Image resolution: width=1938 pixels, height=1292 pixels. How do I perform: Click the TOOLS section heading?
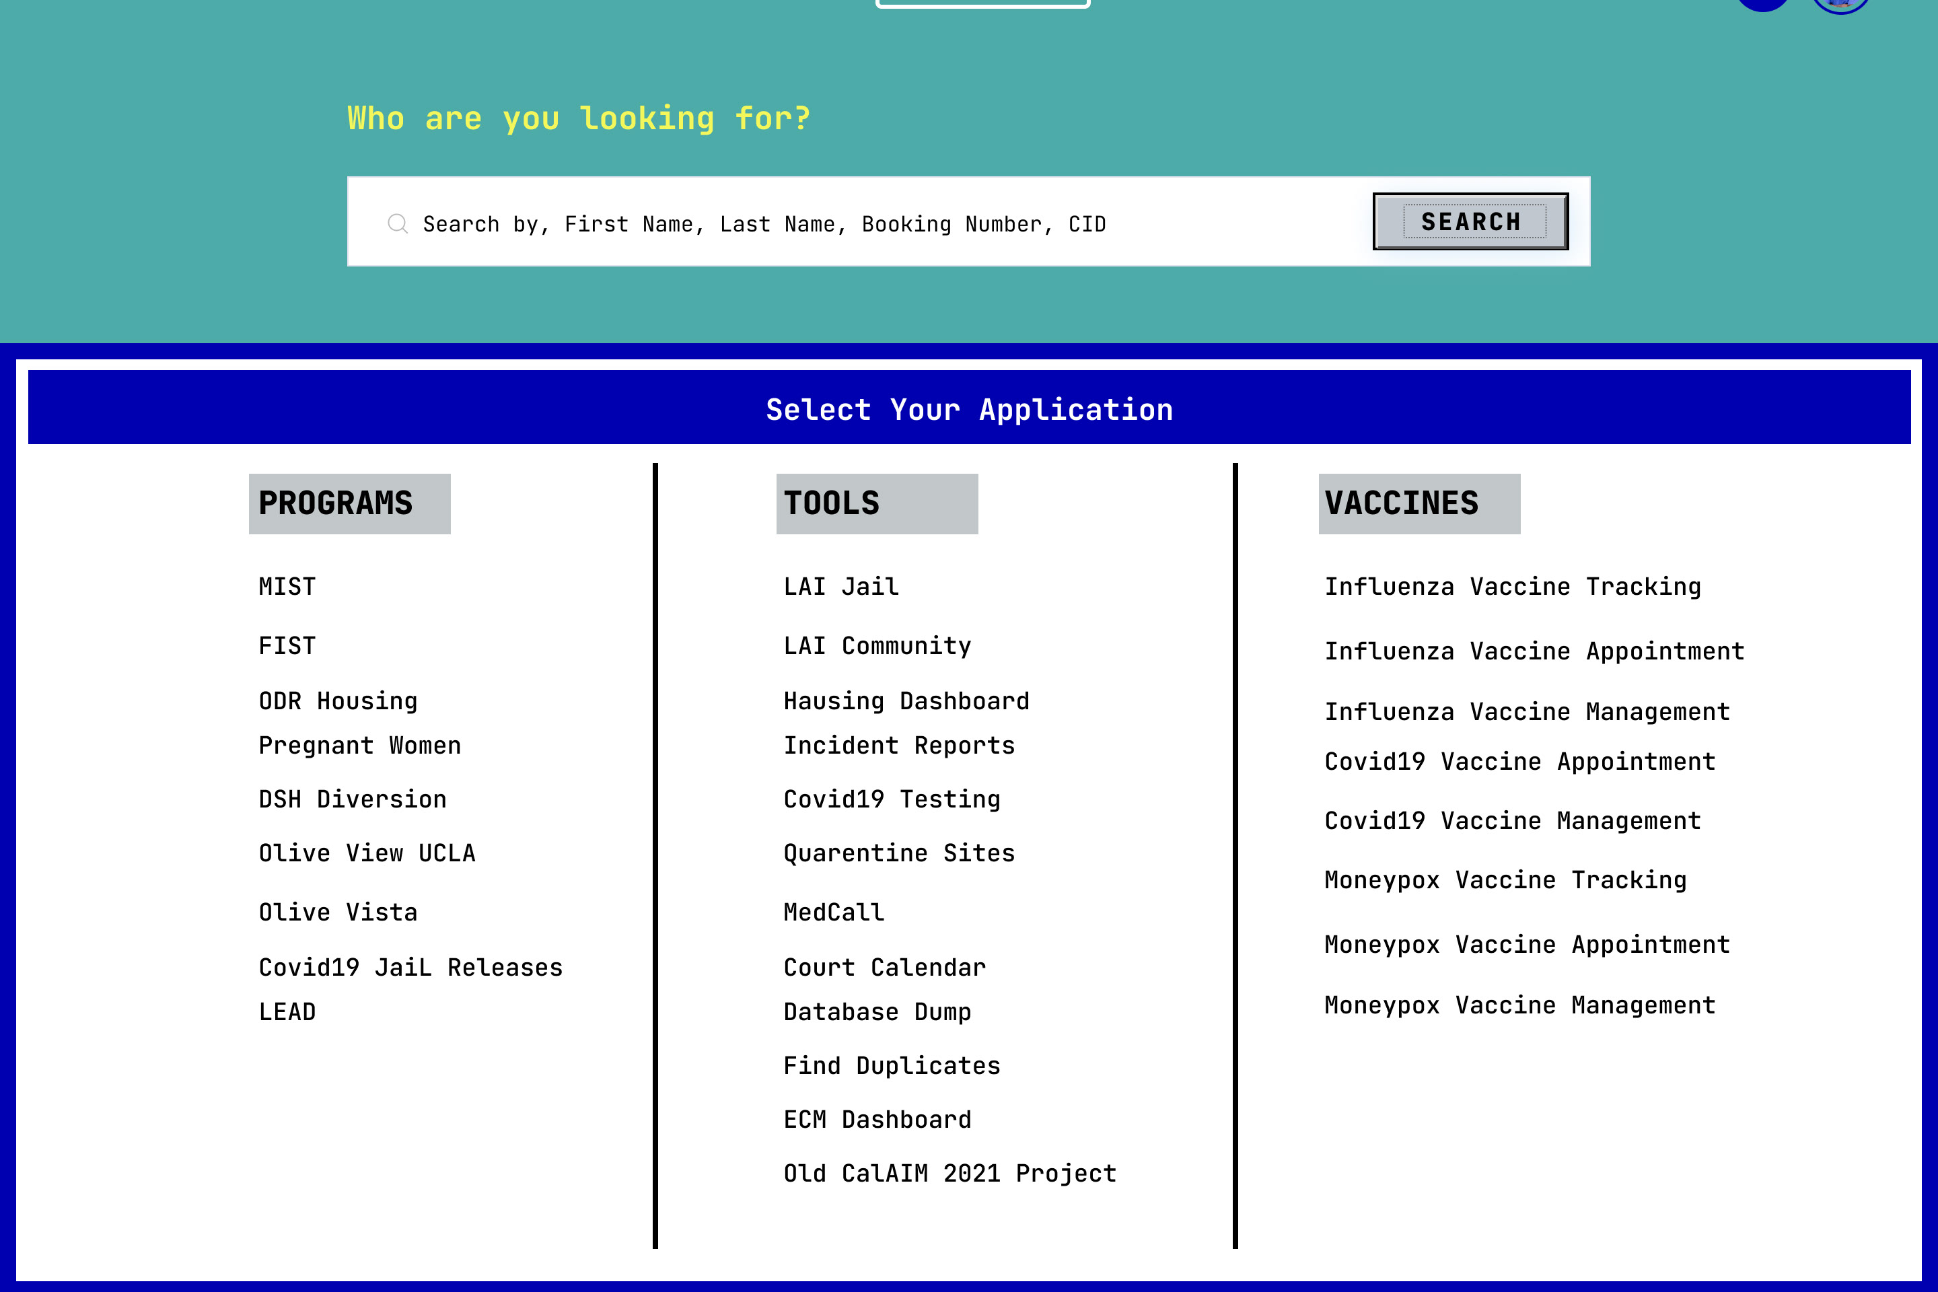tap(877, 503)
